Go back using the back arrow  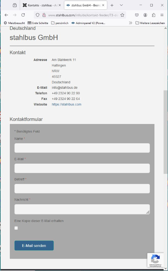click(x=6, y=15)
